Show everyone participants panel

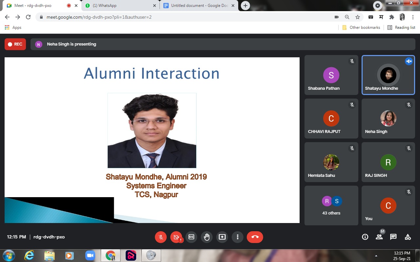point(379,237)
